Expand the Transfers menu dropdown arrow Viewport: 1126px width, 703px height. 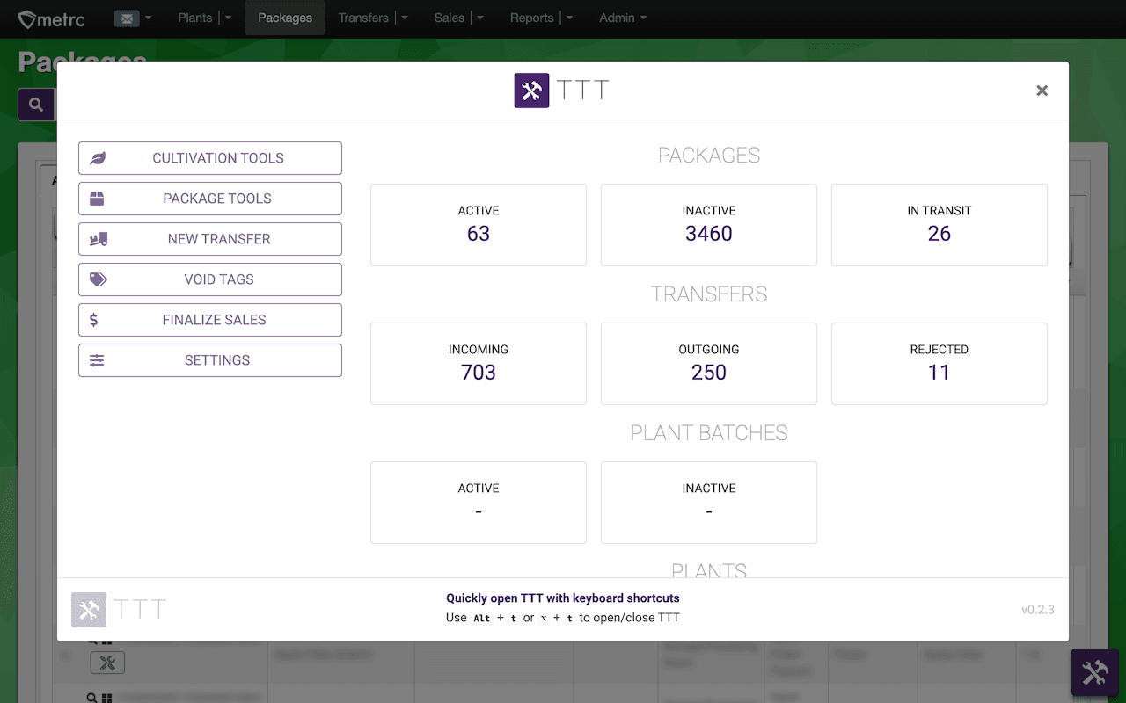[405, 18]
